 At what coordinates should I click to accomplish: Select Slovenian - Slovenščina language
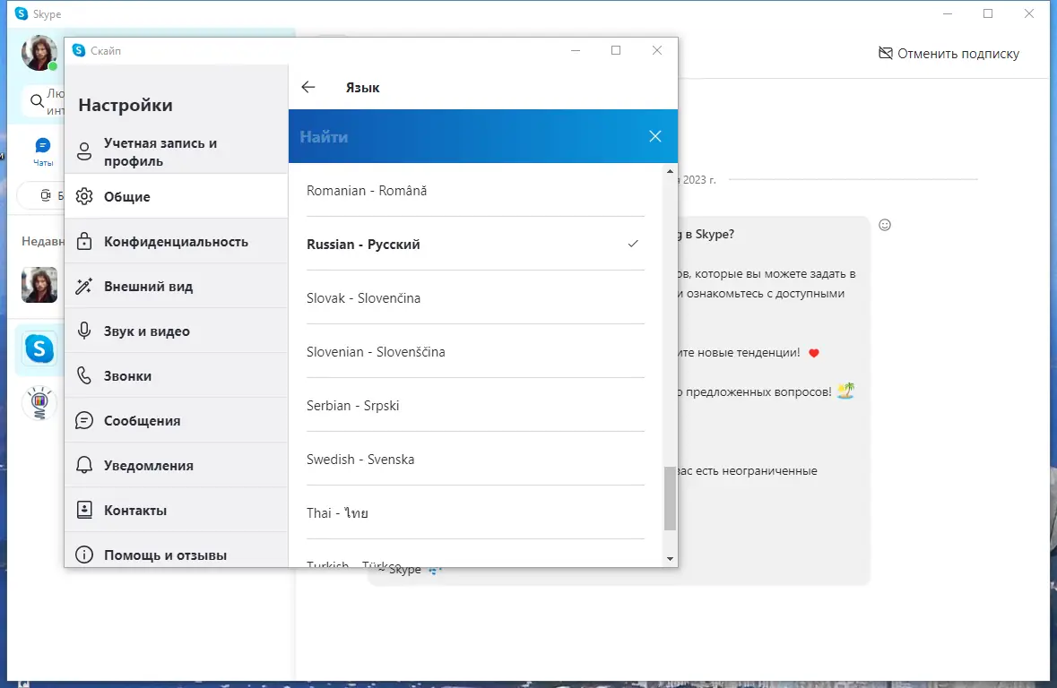click(475, 352)
